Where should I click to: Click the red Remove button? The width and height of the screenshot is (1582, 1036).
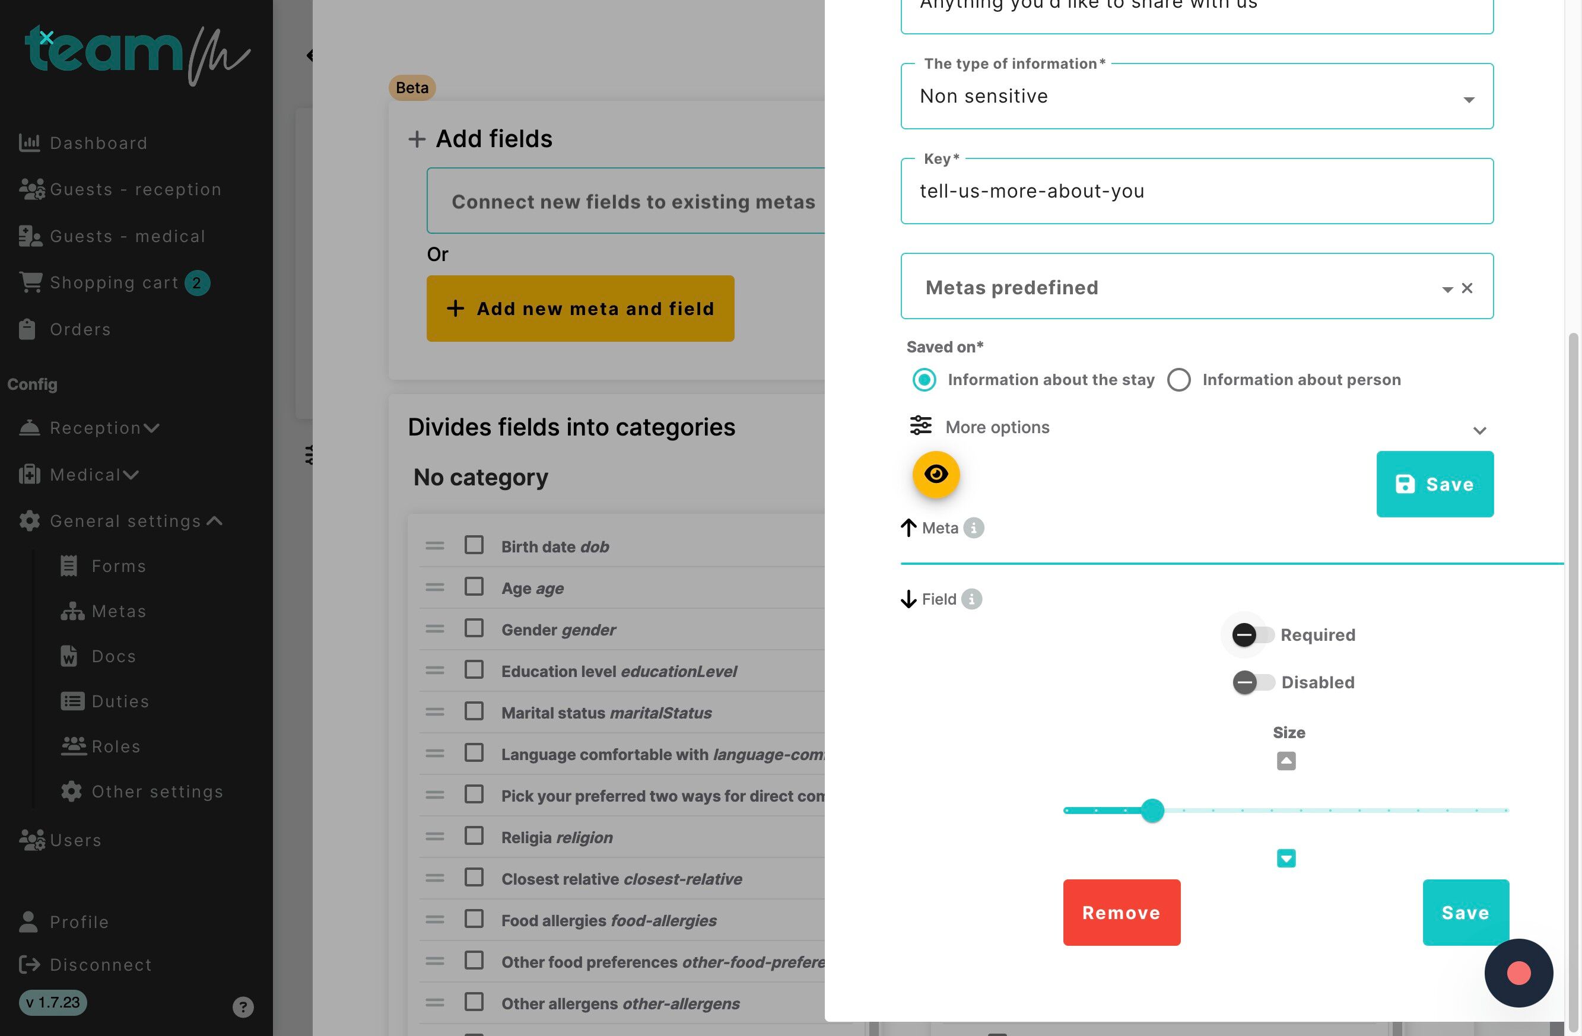[1122, 913]
